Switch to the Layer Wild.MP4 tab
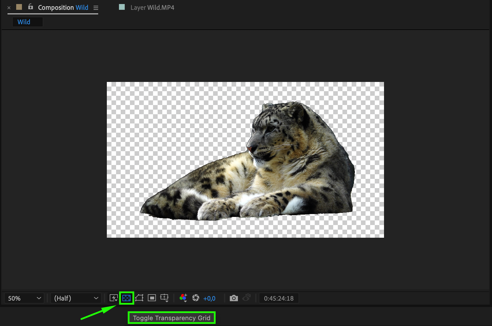 pos(152,8)
